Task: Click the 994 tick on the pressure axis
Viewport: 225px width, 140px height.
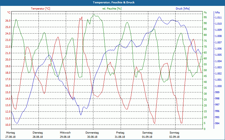Action: coord(217,123)
